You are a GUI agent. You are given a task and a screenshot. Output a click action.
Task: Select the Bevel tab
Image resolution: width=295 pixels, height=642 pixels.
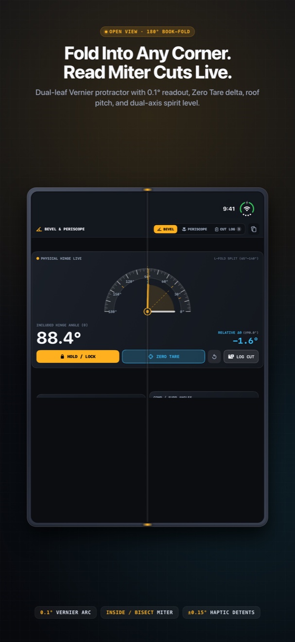tap(165, 229)
